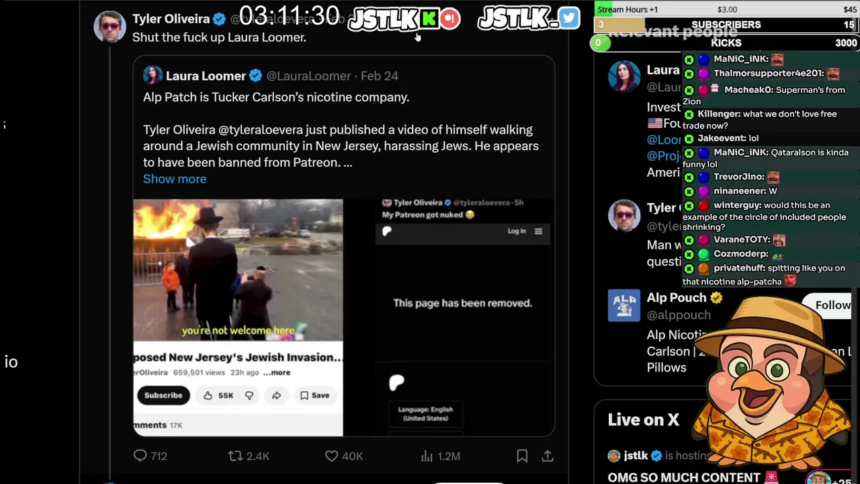The image size is (860, 484).
Task: Share the tweet via share icon
Action: pos(548,456)
